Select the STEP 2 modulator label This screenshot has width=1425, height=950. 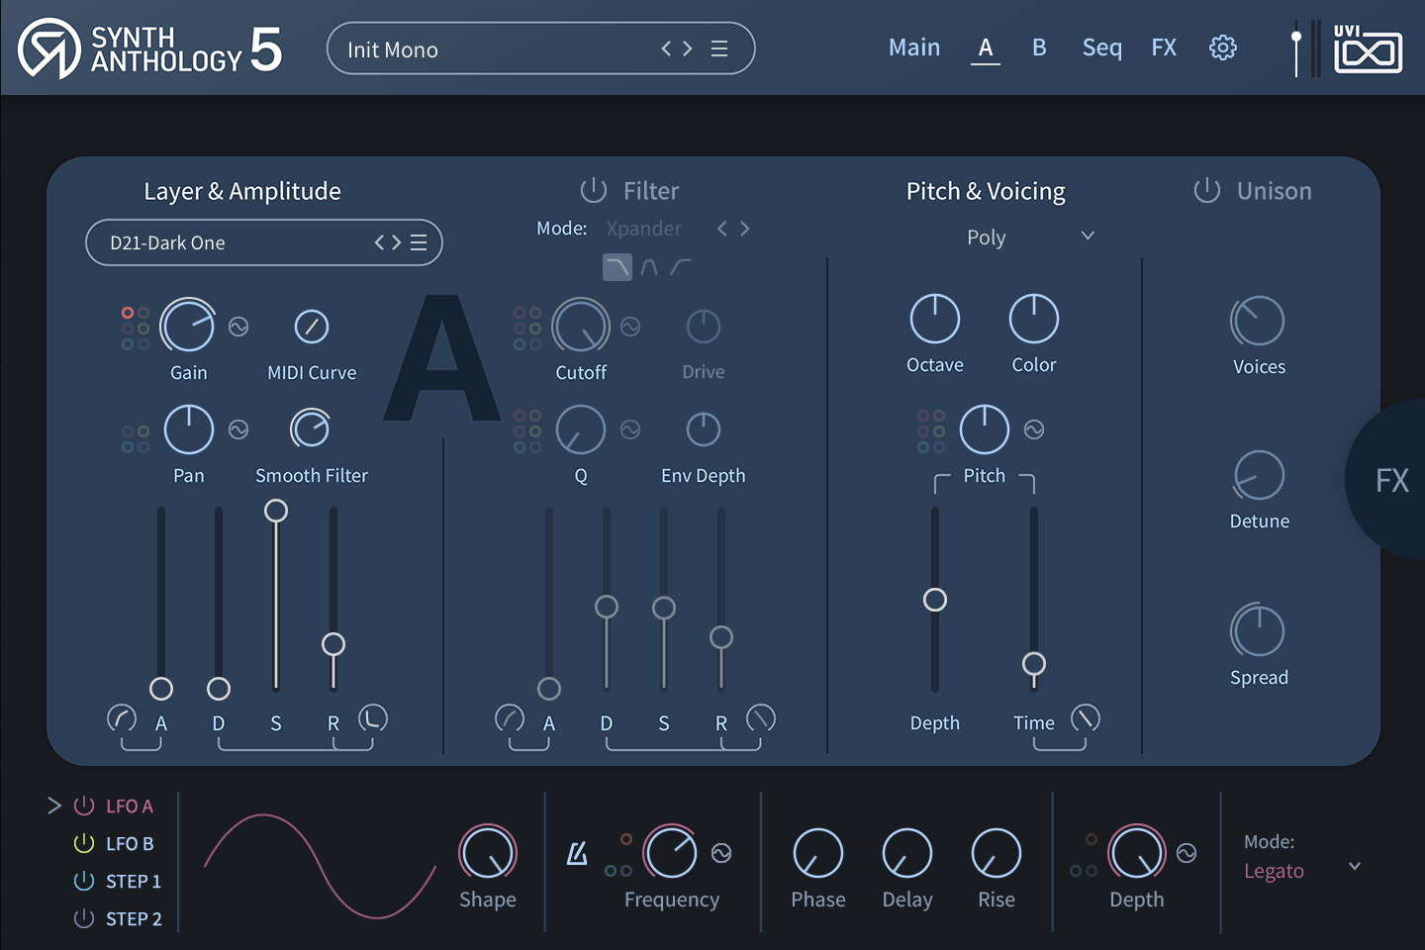pos(134,918)
